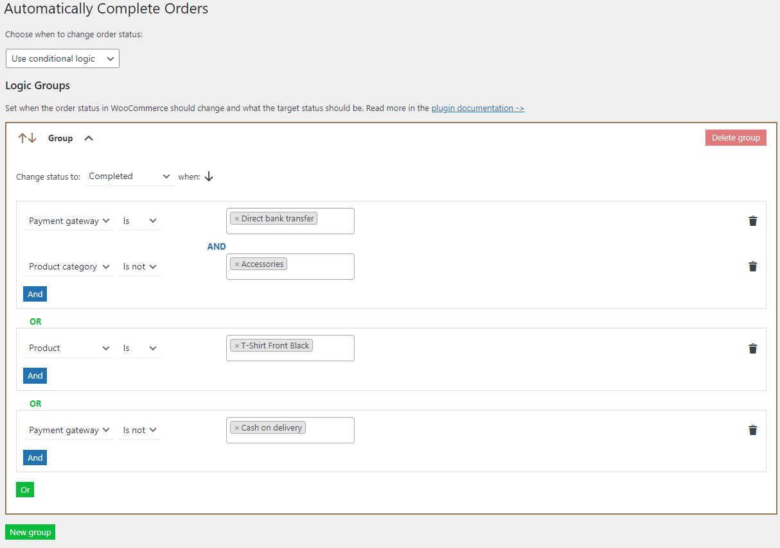Click the Delete group button
Screen dimensions: 780x548
[736, 137]
